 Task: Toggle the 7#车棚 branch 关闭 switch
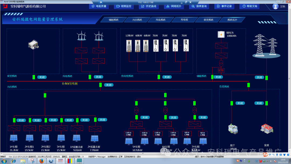coord(203,117)
